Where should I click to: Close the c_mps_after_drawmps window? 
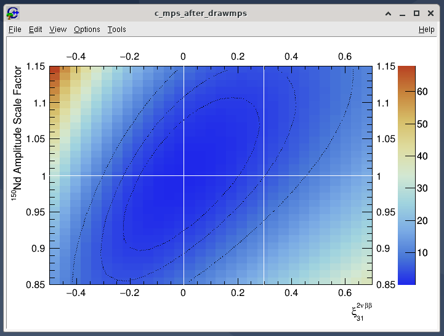pyautogui.click(x=430, y=14)
